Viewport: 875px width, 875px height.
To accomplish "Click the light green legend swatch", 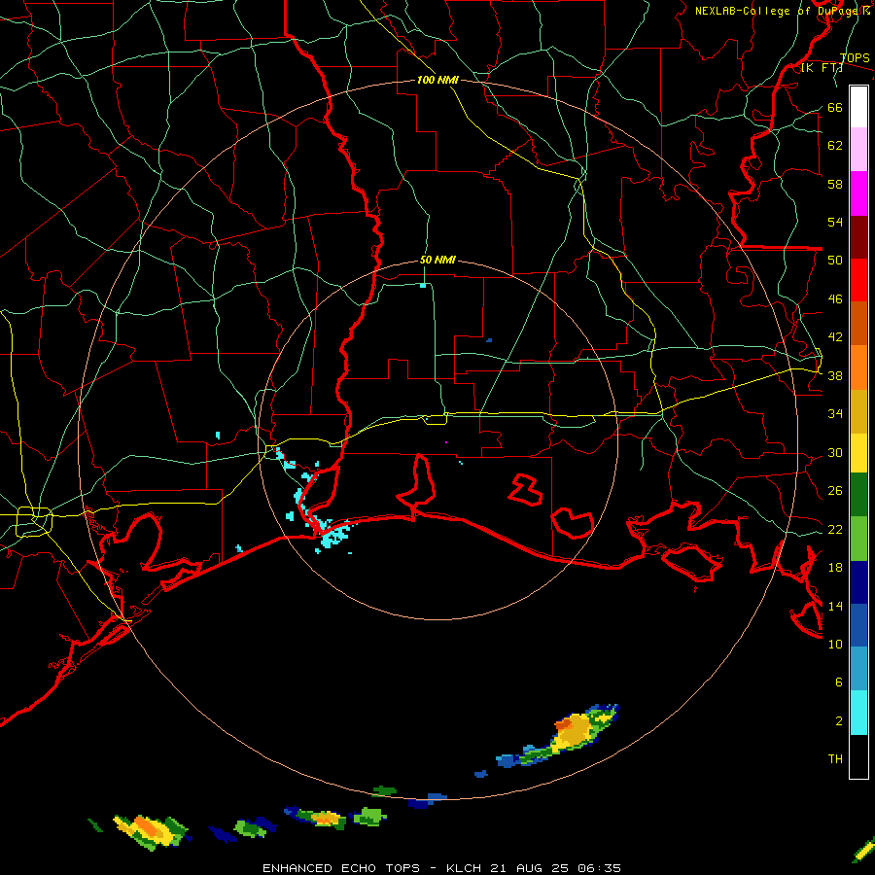I will 858,539.
